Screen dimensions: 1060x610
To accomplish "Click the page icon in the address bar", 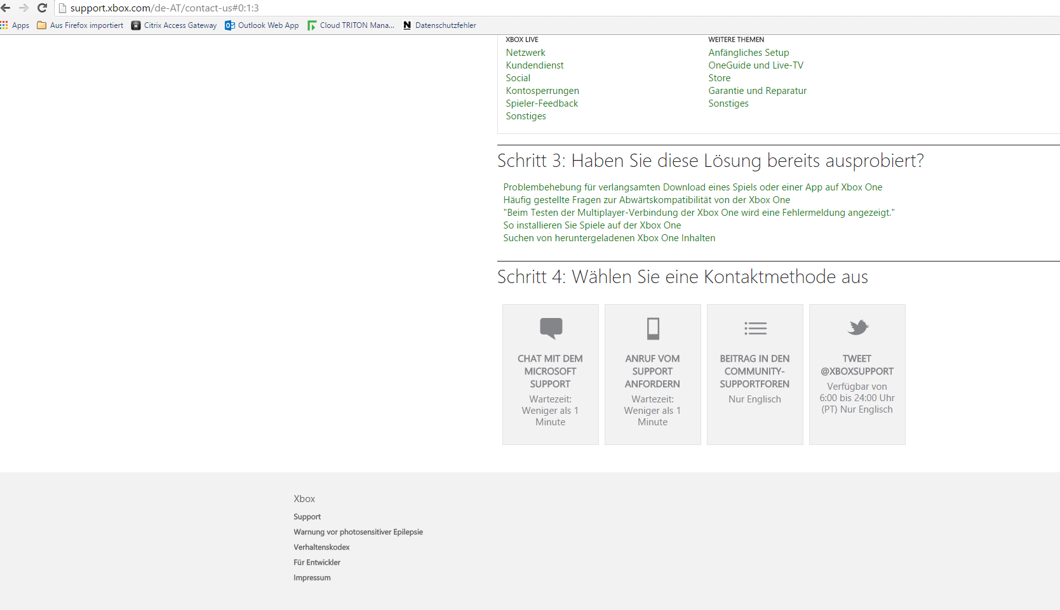I will [62, 8].
